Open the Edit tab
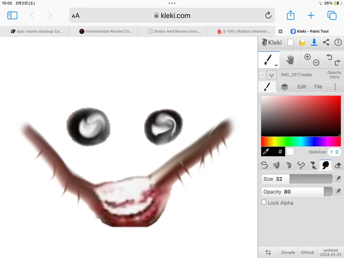344x258 pixels. 302,87
